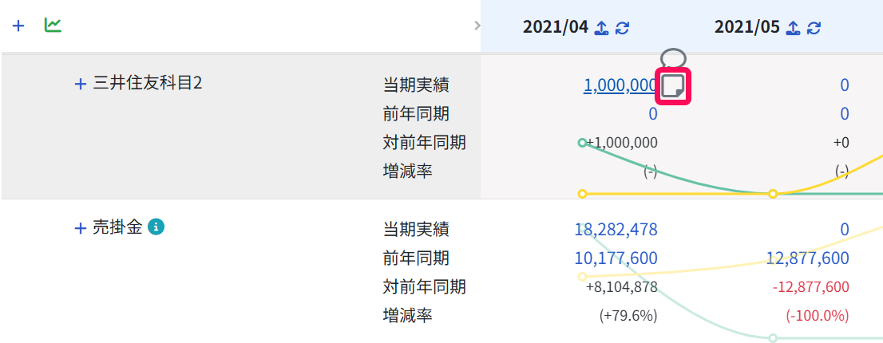Select the 2021/05 column header
This screenshot has width=883, height=343.
pyautogui.click(x=746, y=27)
